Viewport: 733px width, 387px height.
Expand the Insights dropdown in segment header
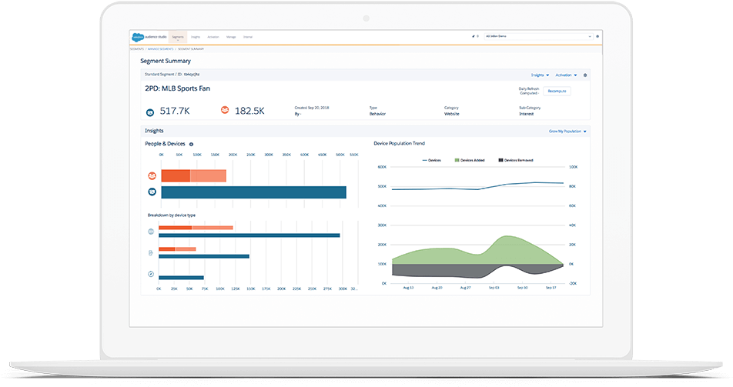(x=540, y=75)
